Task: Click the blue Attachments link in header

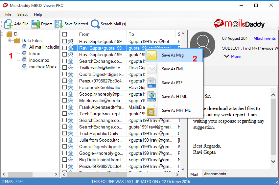Action: click(x=265, y=38)
